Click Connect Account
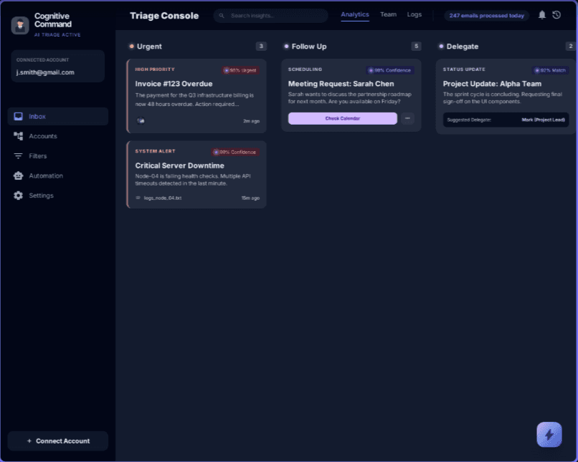 57,441
